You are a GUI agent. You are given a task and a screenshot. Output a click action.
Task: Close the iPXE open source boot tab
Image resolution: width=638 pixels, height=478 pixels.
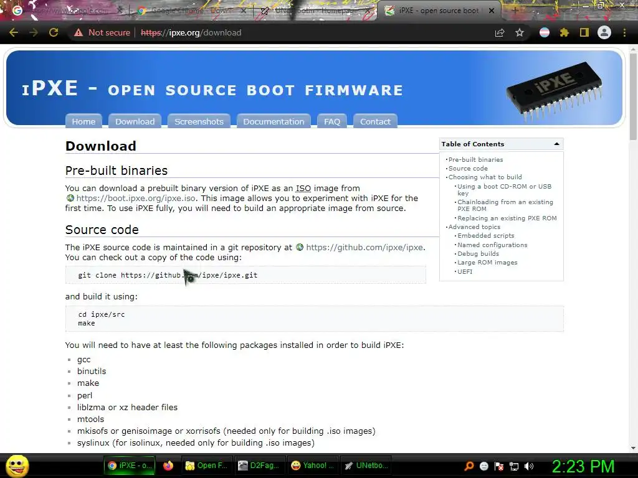click(x=492, y=11)
